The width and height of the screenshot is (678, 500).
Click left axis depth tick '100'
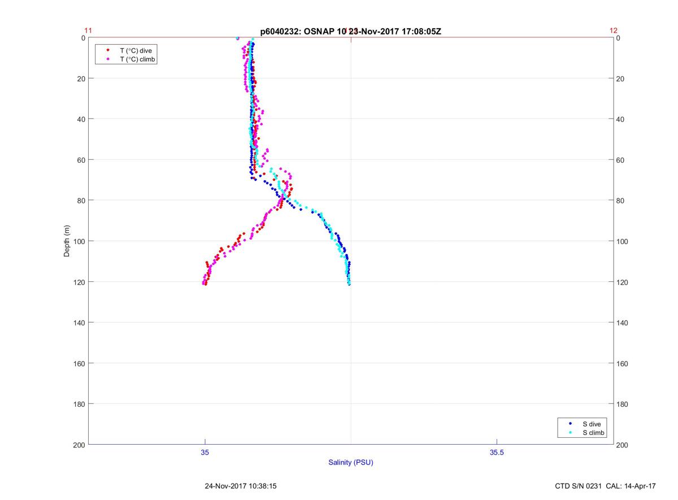point(80,241)
